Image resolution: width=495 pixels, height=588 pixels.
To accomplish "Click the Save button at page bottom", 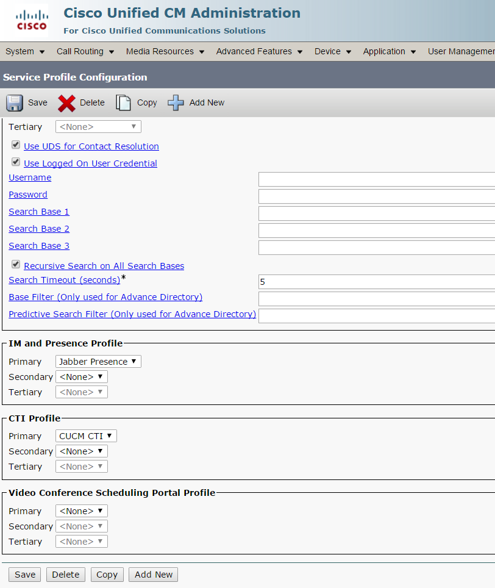I will (25, 575).
